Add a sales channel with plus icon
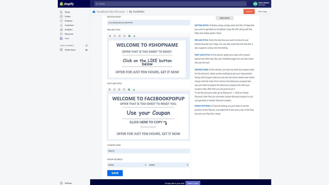The width and height of the screenshot is (329, 185). 86,45
